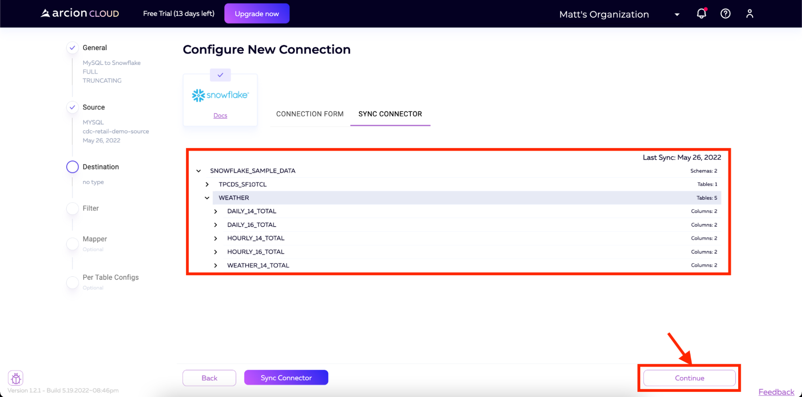The width and height of the screenshot is (802, 397).
Task: Click the Filter step circle
Action: click(72, 209)
